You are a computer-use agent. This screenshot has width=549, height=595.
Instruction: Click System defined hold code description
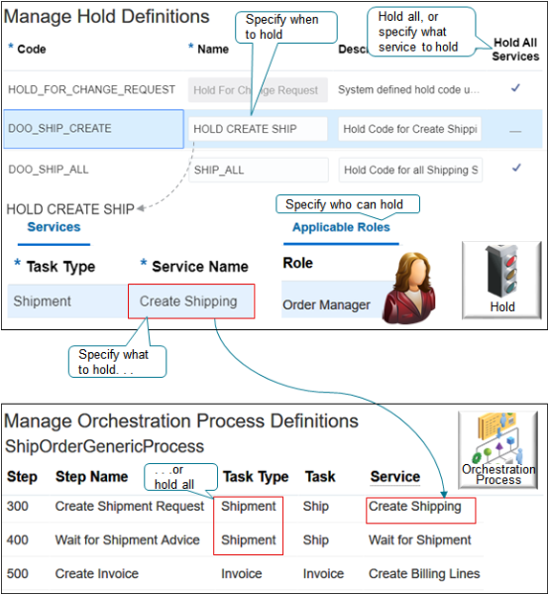point(408,90)
